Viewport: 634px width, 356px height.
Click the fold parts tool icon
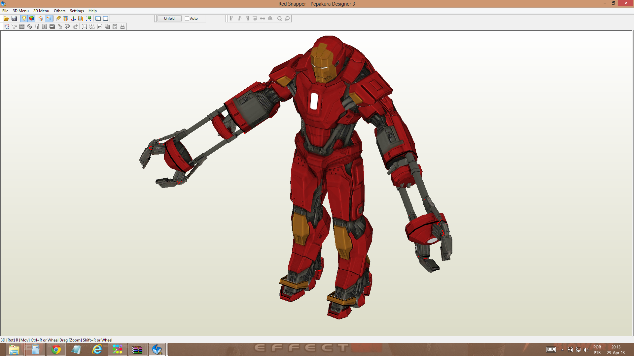coord(37,27)
